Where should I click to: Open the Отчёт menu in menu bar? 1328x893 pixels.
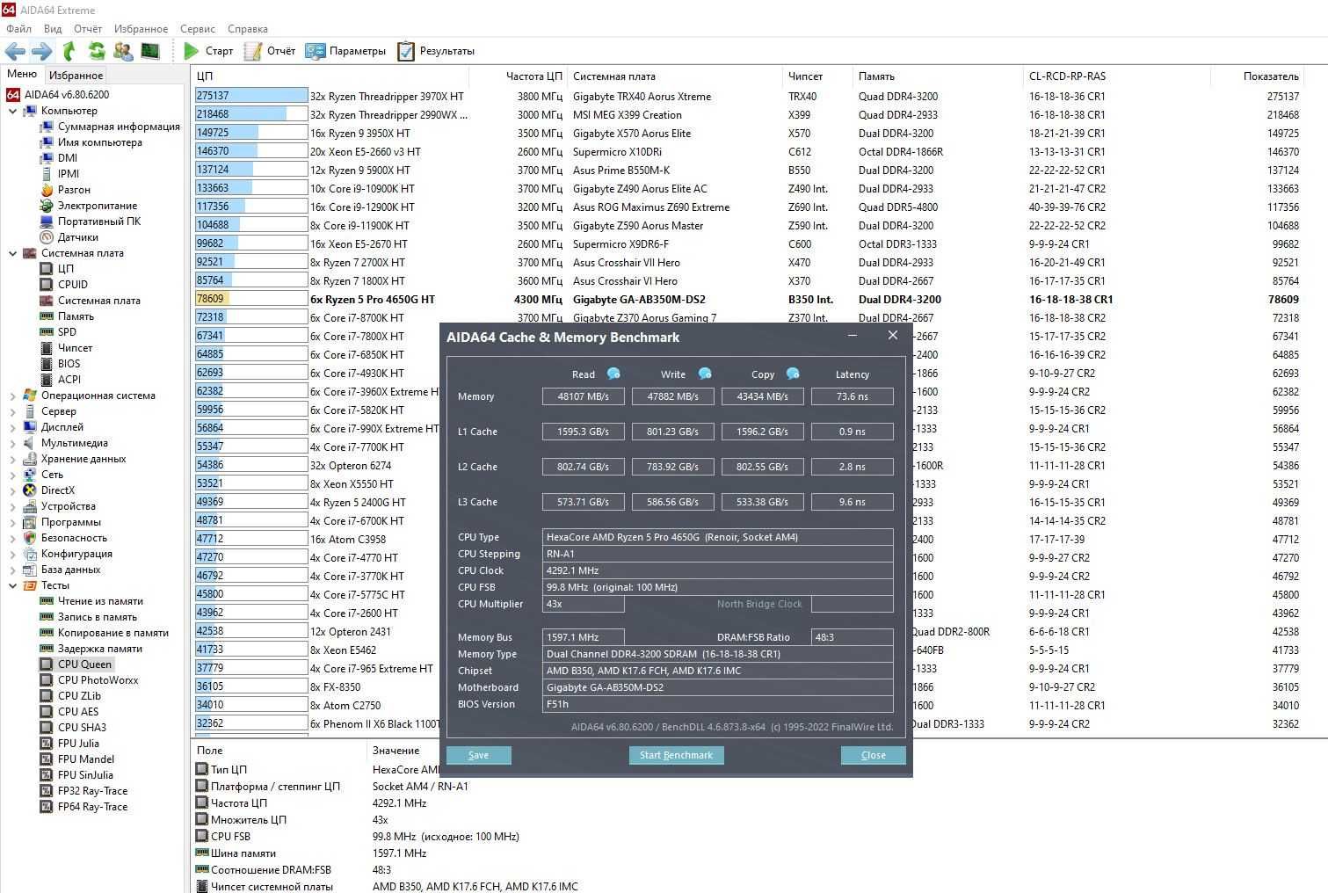(88, 29)
